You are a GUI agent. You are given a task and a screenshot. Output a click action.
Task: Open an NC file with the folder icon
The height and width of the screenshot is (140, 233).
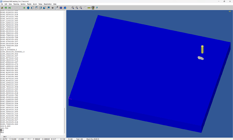click(x=2, y=8)
